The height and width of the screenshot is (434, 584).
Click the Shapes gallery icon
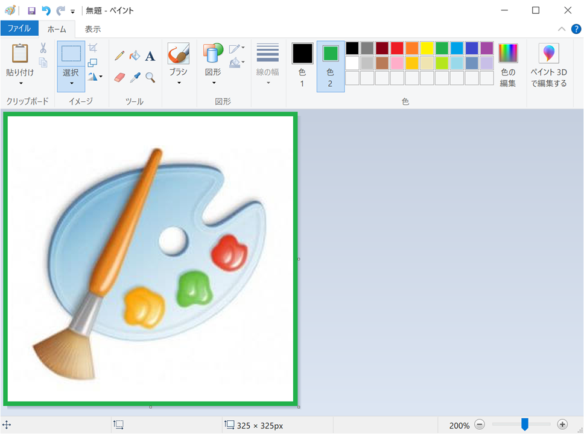(x=213, y=53)
